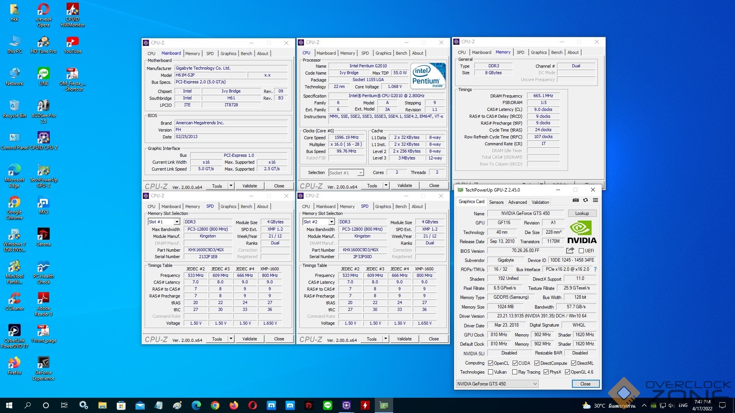The image size is (735, 413).
Task: Toggle the UEFI checkbox
Action: click(581, 251)
